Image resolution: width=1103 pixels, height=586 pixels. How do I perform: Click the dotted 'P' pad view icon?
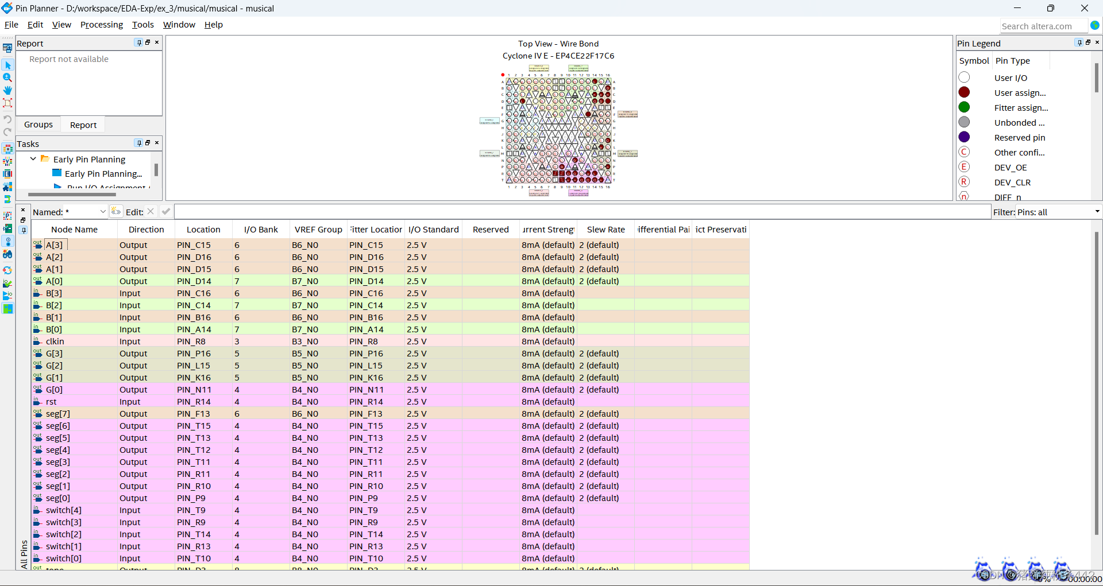coord(7,216)
